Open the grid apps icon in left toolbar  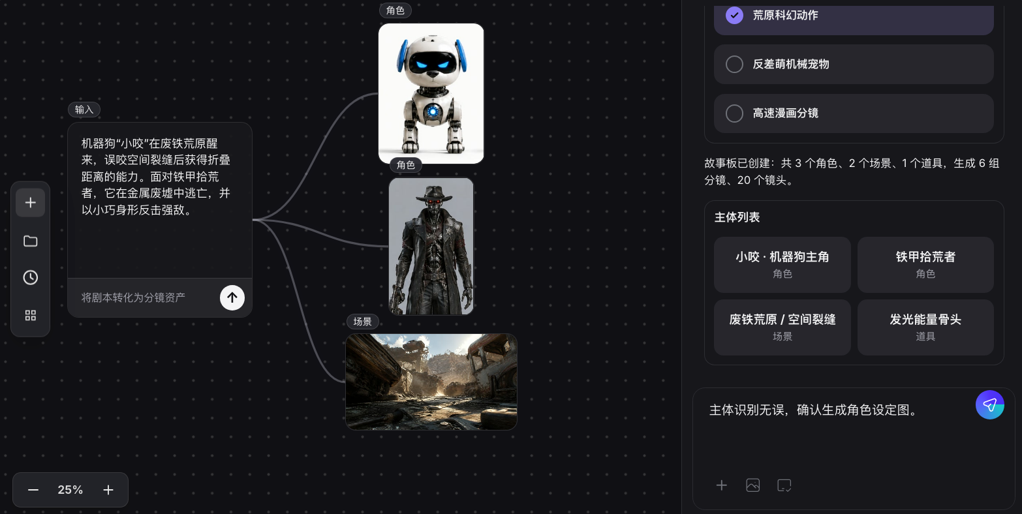(30, 316)
